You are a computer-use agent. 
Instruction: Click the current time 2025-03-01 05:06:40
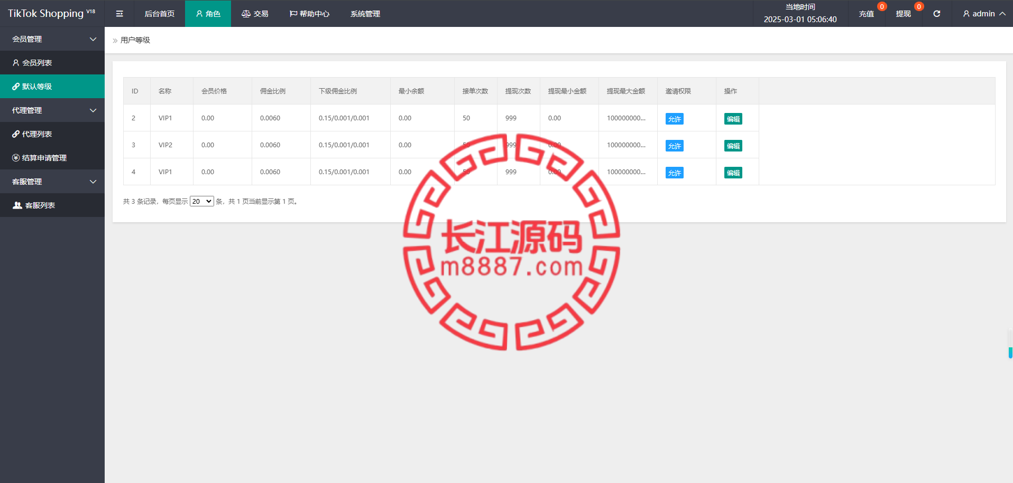(800, 20)
